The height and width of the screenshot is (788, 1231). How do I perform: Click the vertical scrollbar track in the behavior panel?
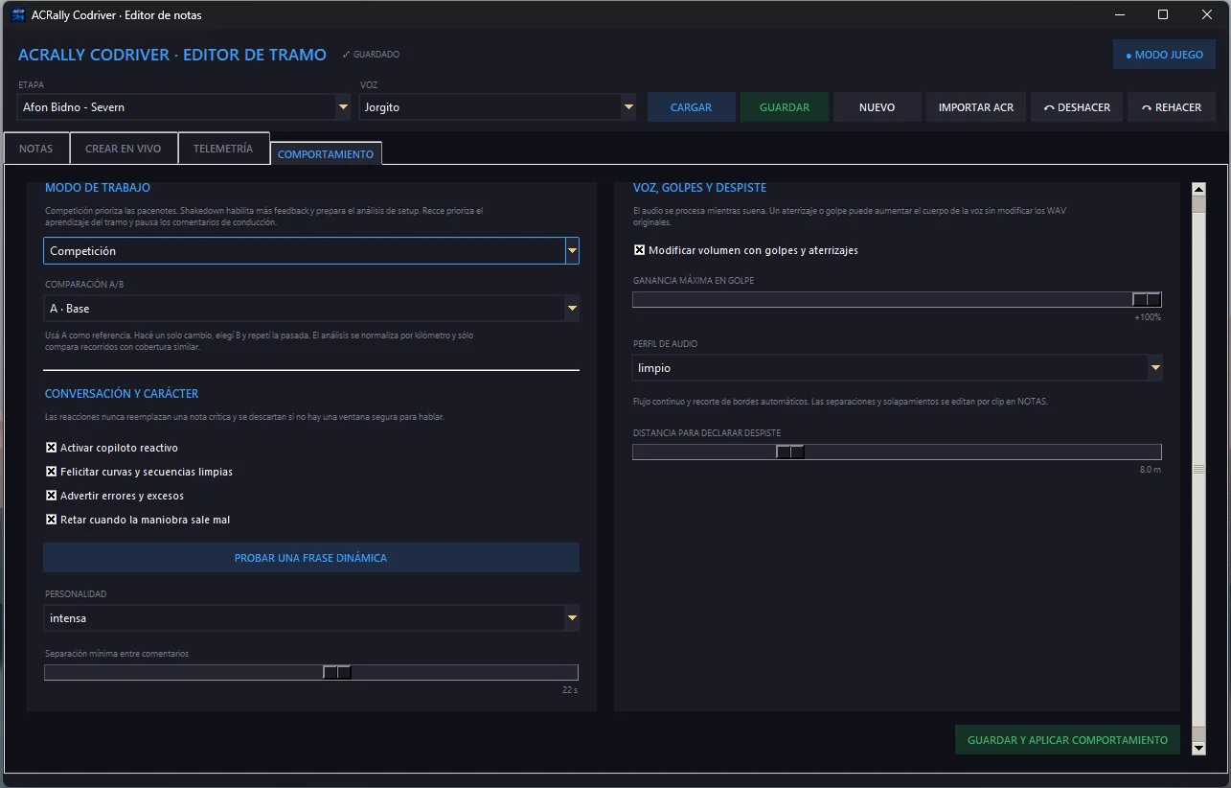(x=1198, y=468)
